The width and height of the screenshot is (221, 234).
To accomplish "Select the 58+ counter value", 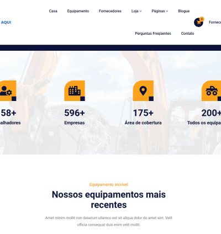I will pyautogui.click(x=8, y=113).
